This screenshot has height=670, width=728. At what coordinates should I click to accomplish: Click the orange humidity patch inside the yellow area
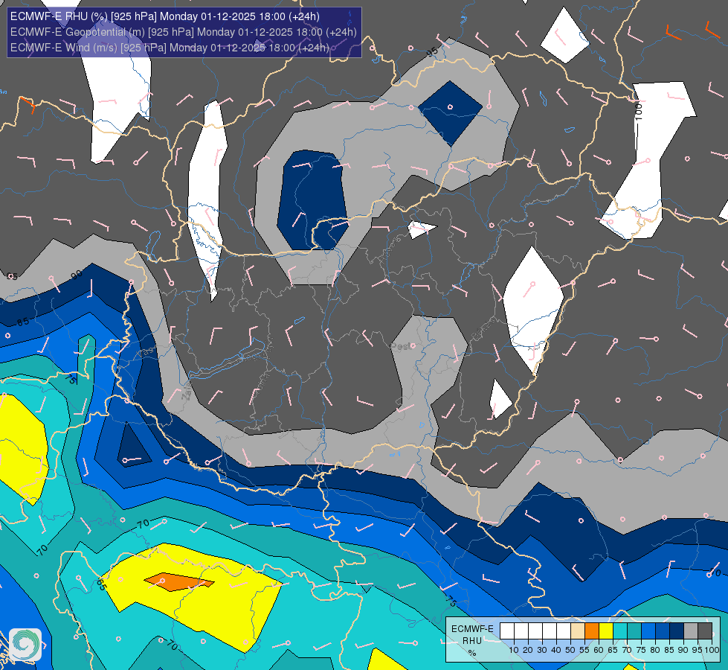[x=178, y=581]
